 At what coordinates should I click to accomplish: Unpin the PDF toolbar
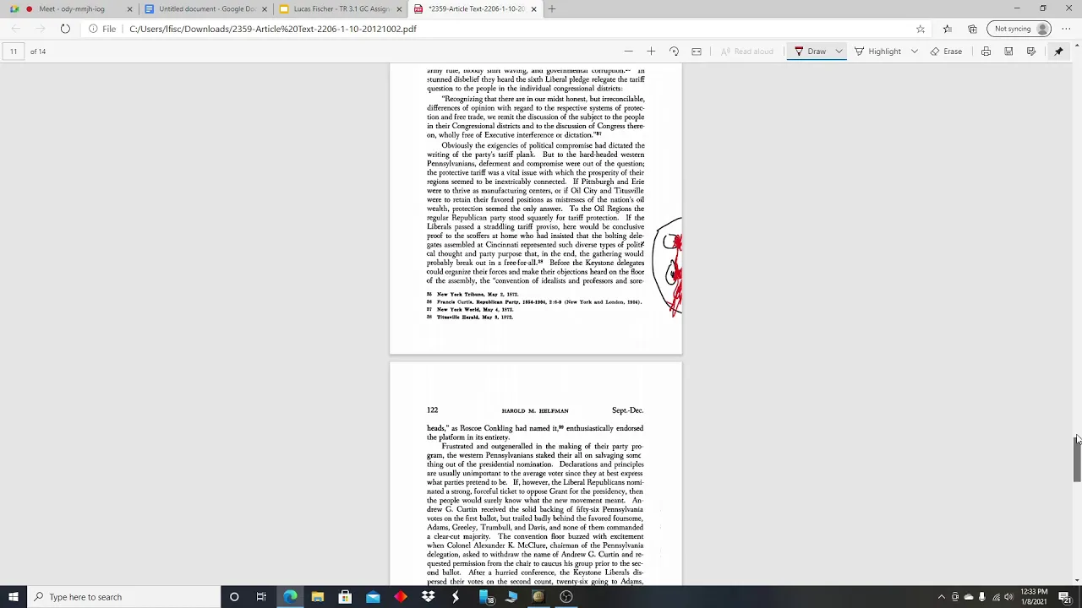point(1058,52)
